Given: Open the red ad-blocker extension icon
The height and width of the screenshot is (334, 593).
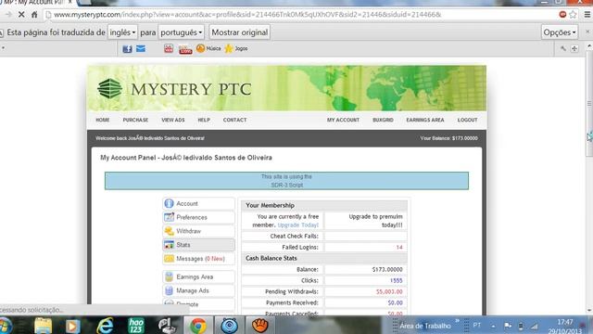Looking at the screenshot, I should [562, 15].
